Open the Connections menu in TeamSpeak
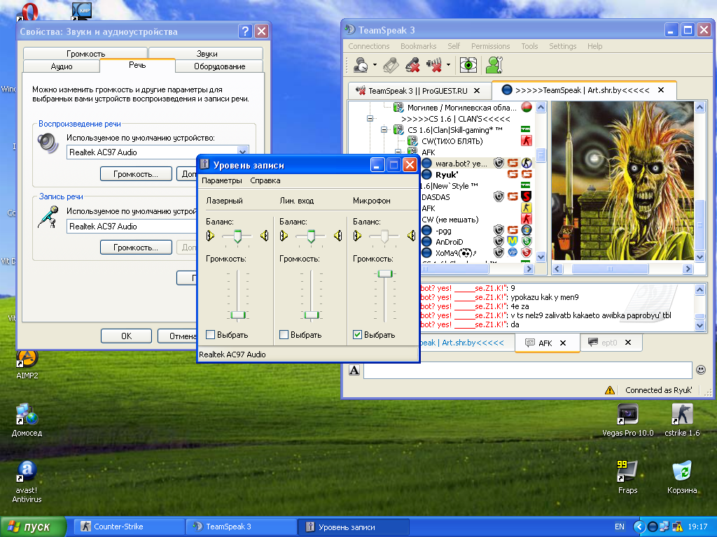The height and width of the screenshot is (537, 717). pos(368,46)
